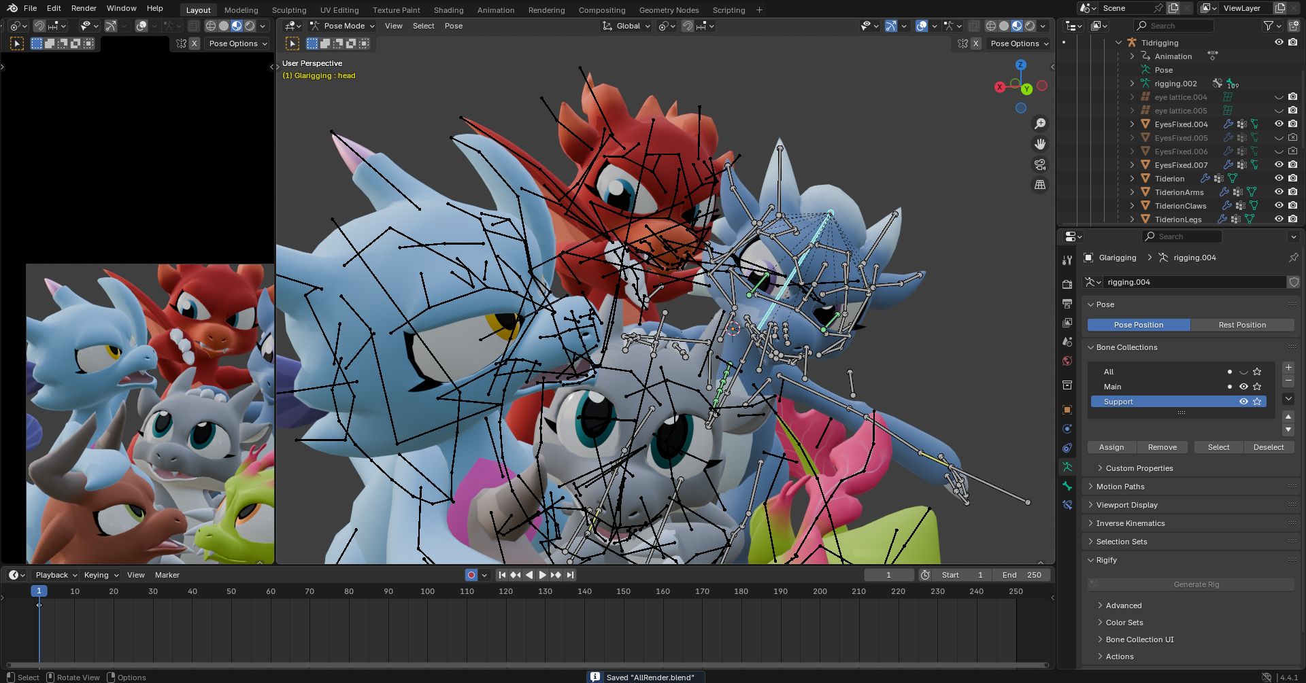This screenshot has height=683, width=1306.
Task: Open the Bone Constraints properties tab
Action: [1067, 505]
